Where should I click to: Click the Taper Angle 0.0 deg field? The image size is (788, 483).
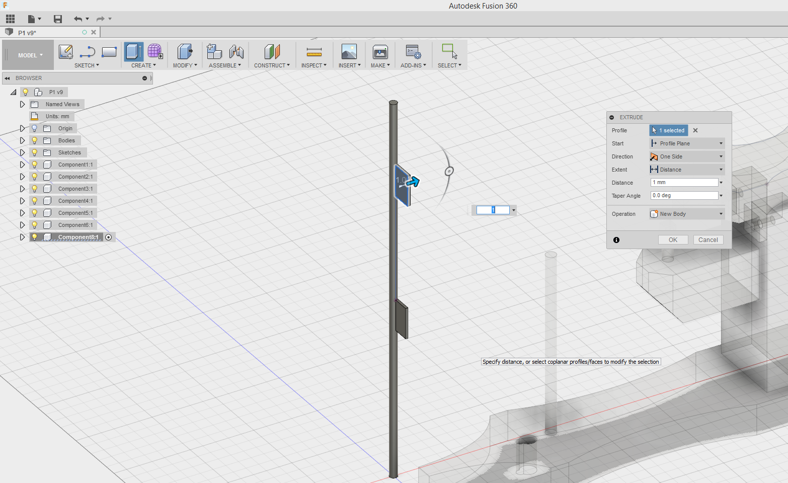tap(684, 196)
